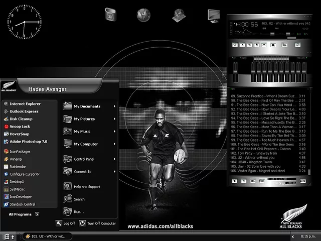Skip to next track in Winamp
The height and width of the screenshot is (241, 321).
tap(264, 45)
